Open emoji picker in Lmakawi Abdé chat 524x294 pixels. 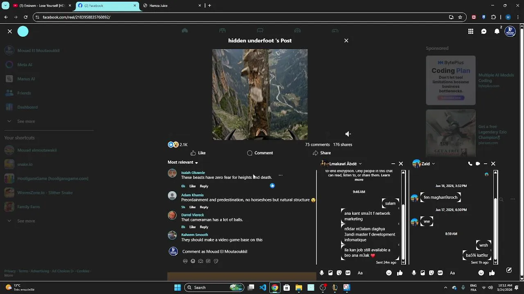[x=389, y=273]
